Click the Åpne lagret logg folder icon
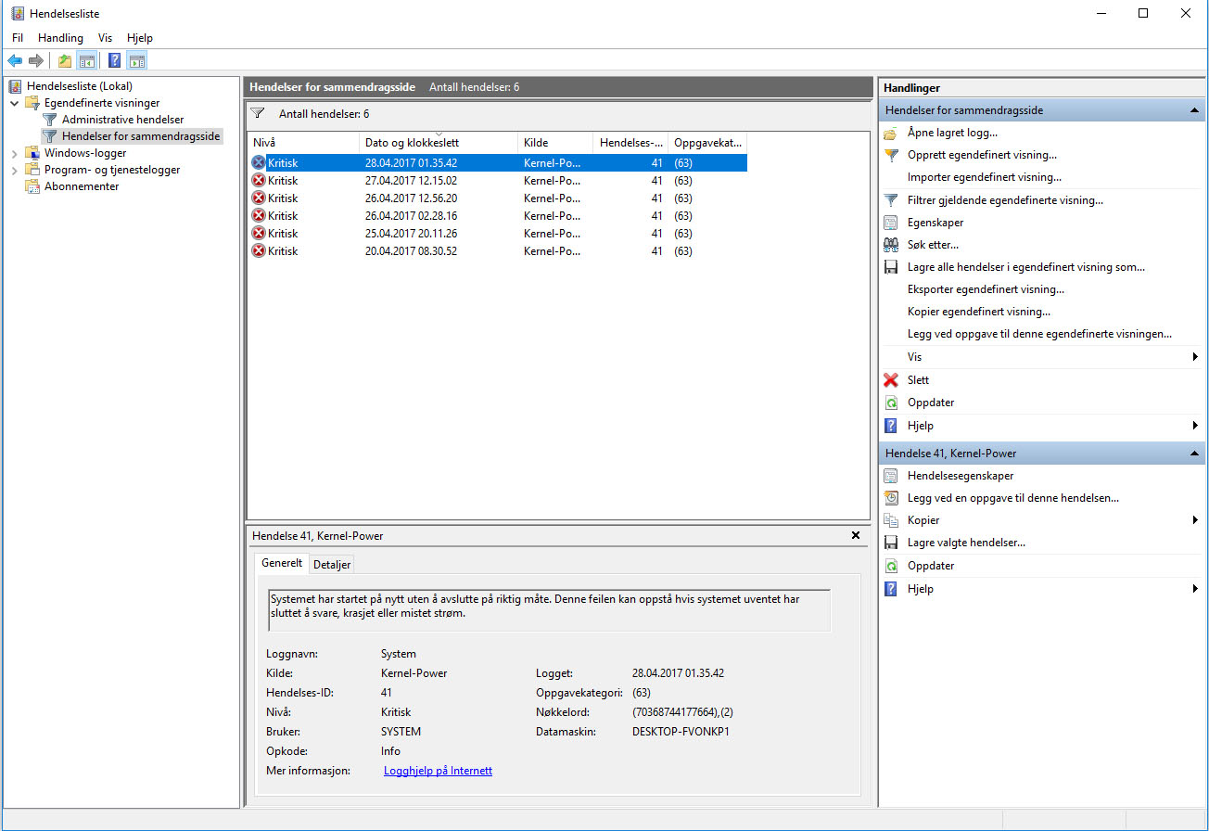 coord(891,133)
